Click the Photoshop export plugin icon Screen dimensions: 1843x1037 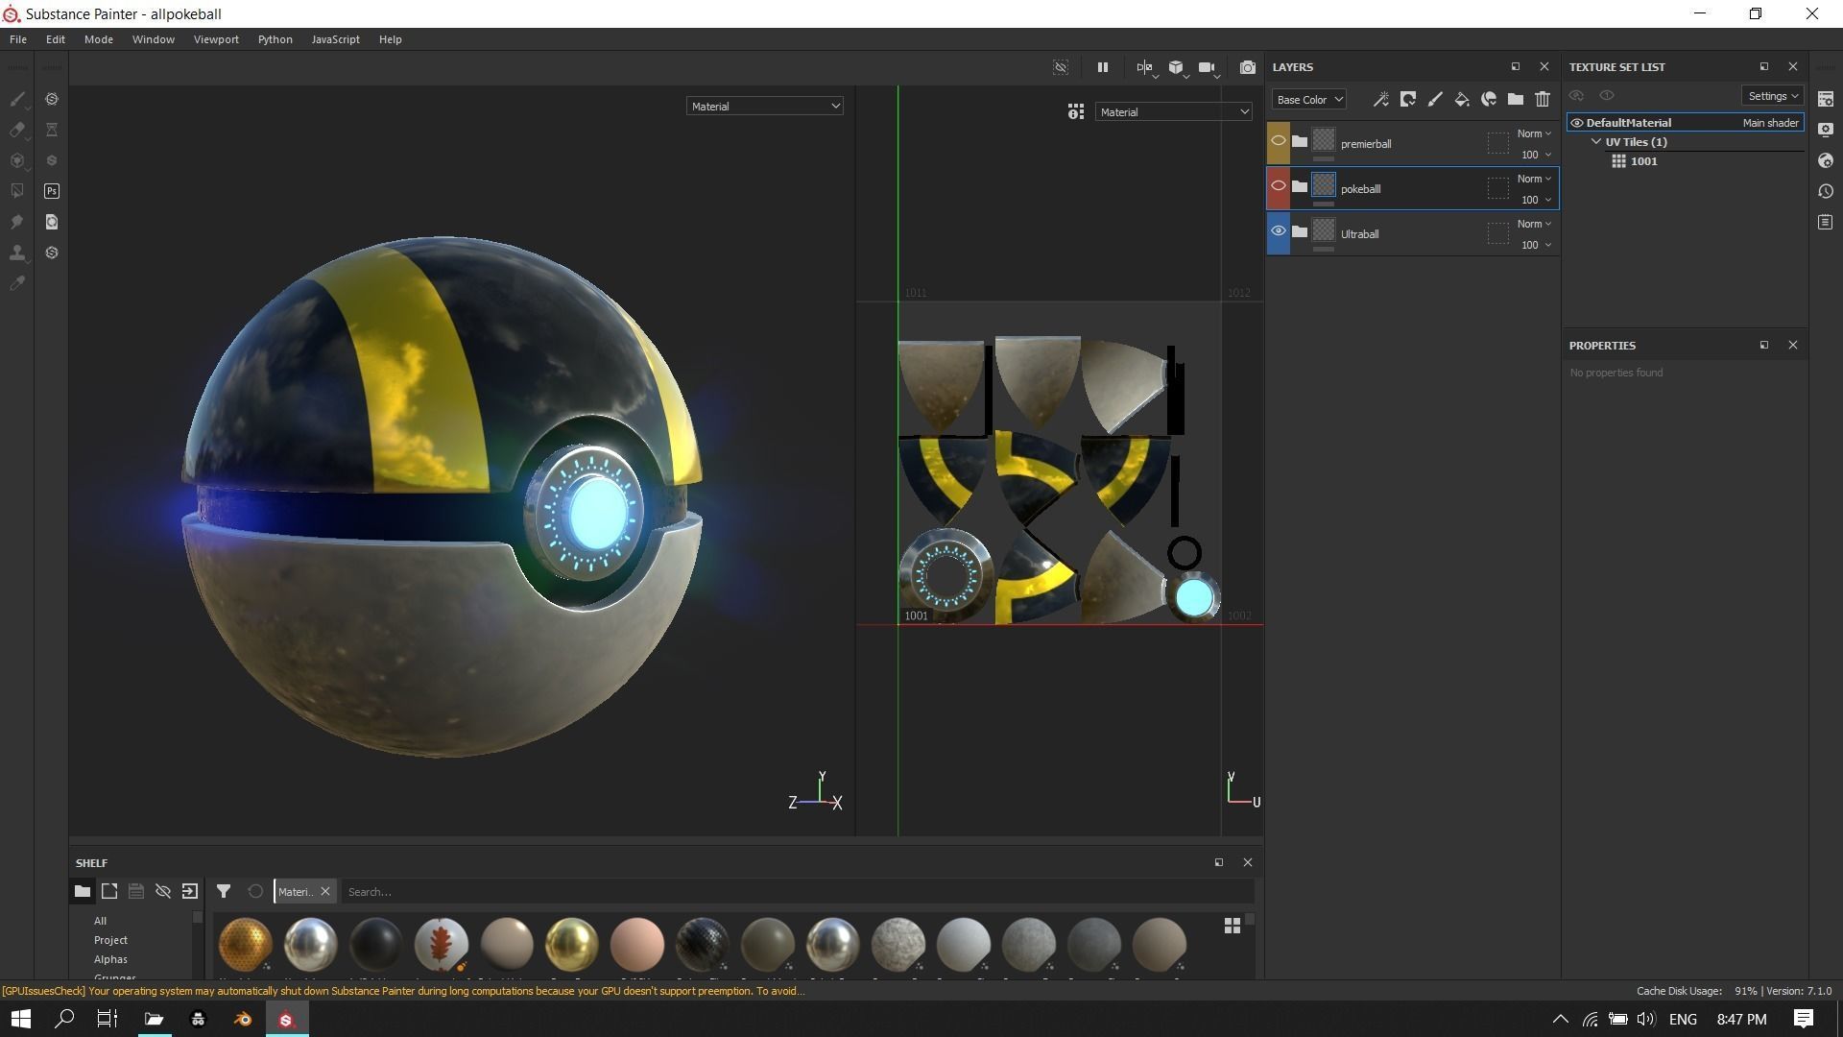[52, 191]
